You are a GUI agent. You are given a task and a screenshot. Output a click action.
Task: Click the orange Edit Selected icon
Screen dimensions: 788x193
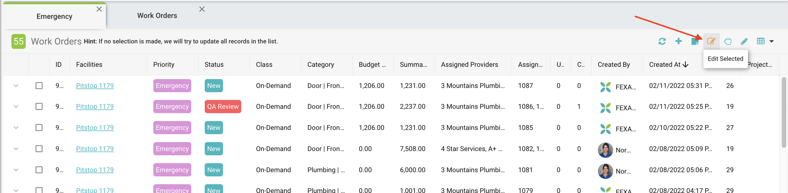coord(711,41)
